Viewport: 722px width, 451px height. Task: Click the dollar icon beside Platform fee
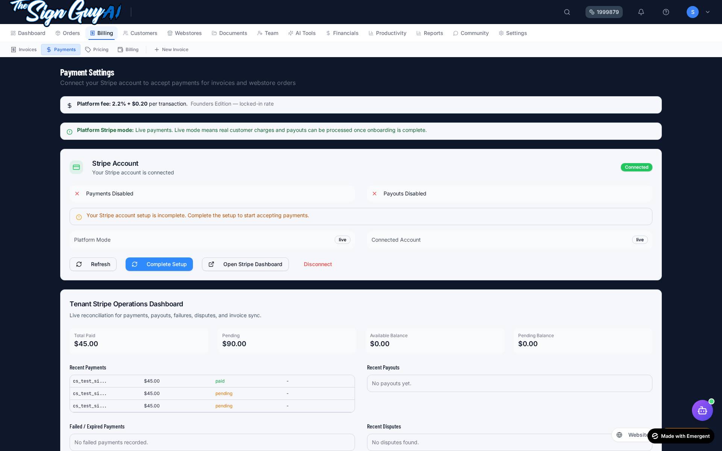[x=70, y=106]
